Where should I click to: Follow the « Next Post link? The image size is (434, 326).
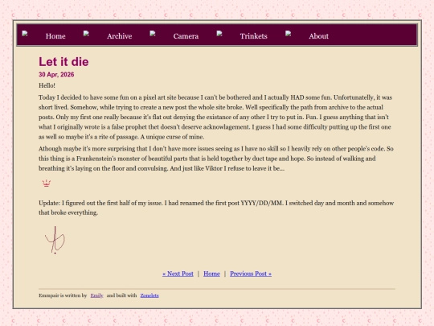point(178,274)
